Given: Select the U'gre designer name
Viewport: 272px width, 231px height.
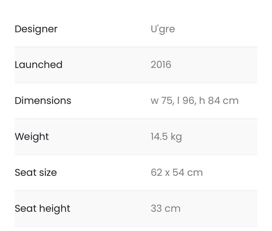Looking at the screenshot, I should [163, 29].
